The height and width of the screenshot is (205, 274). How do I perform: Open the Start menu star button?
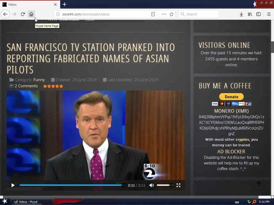click(x=5, y=201)
